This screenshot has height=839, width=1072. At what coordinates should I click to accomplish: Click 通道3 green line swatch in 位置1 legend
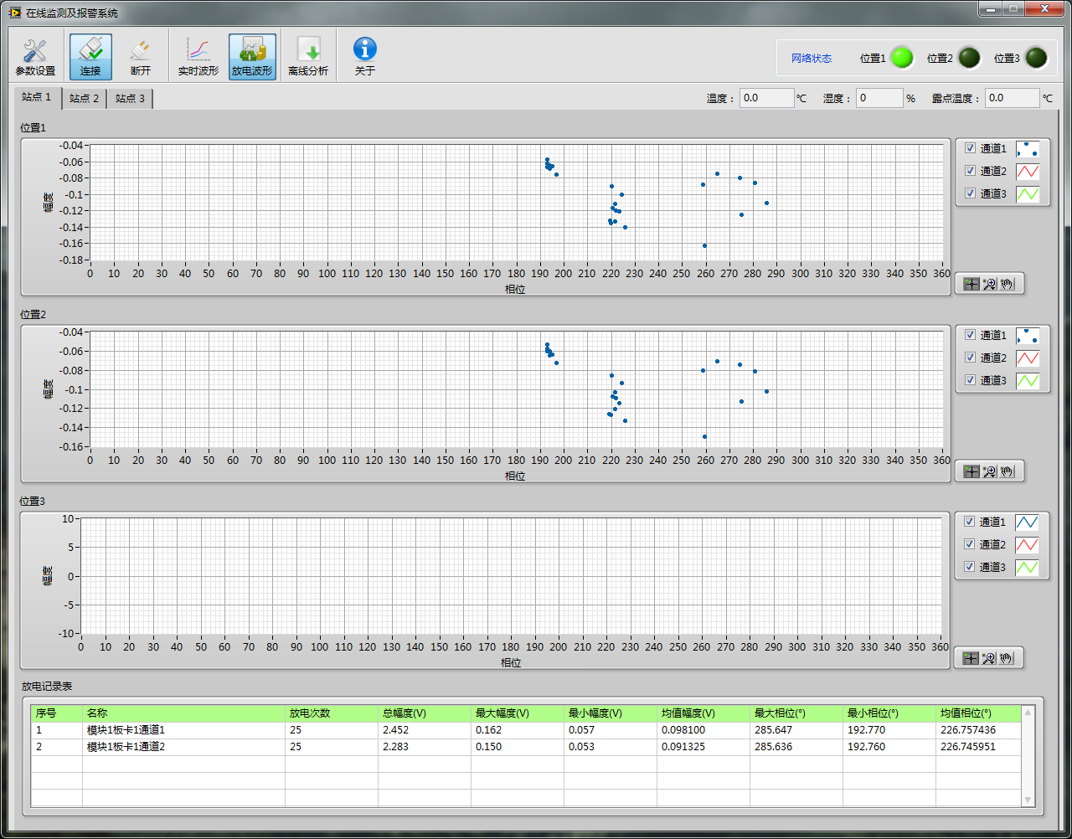(x=1028, y=194)
